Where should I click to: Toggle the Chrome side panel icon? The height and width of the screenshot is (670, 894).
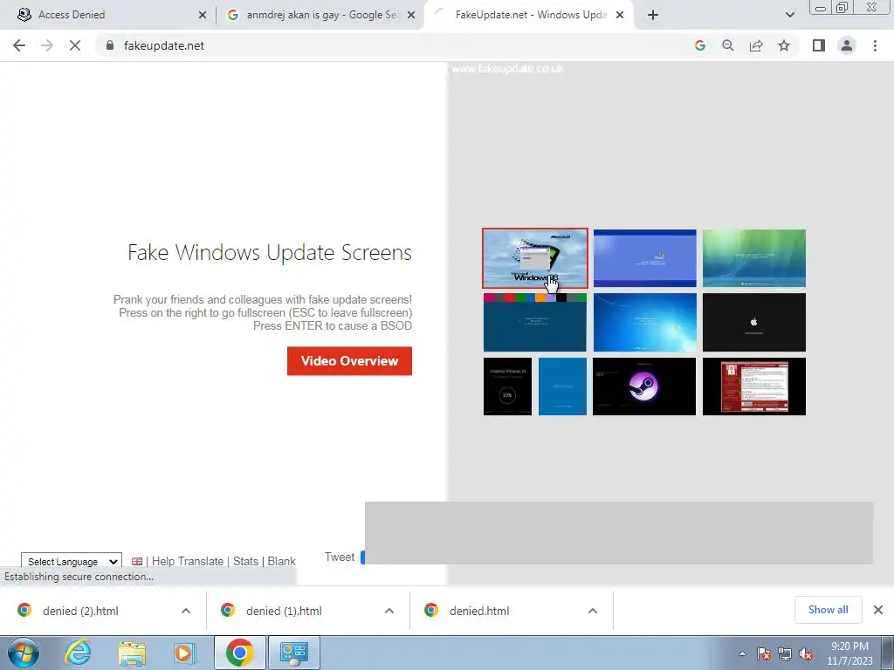click(819, 45)
